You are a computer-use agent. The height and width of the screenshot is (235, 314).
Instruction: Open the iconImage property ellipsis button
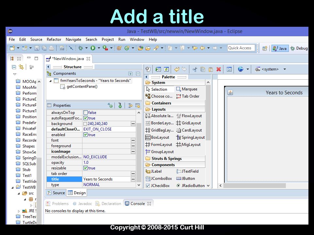point(133,151)
